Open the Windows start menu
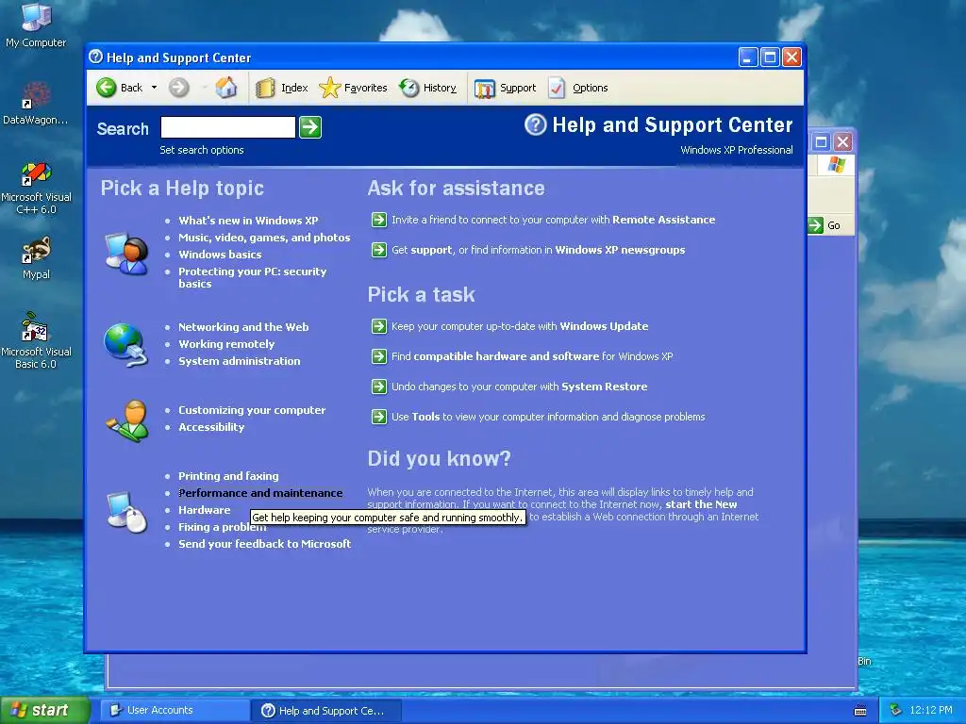 [44, 711]
